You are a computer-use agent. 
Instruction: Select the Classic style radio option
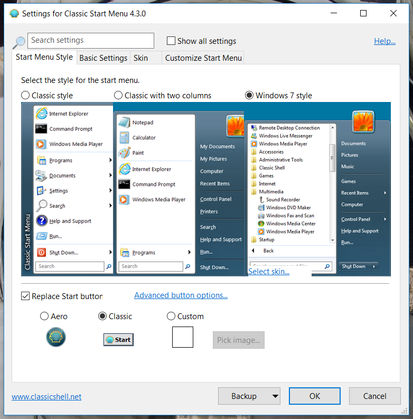[25, 96]
